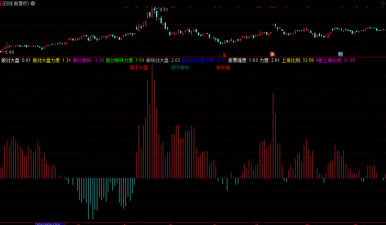
Task: Click the 日线 前复权 chart title text
Action: 15,3
